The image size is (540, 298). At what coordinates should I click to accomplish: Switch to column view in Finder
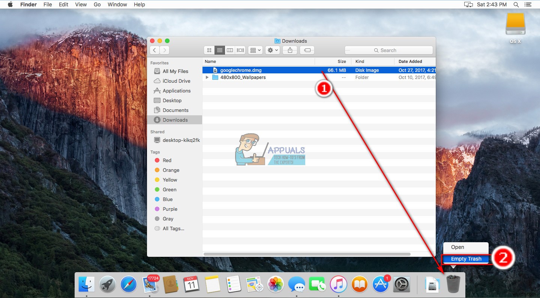tap(230, 50)
